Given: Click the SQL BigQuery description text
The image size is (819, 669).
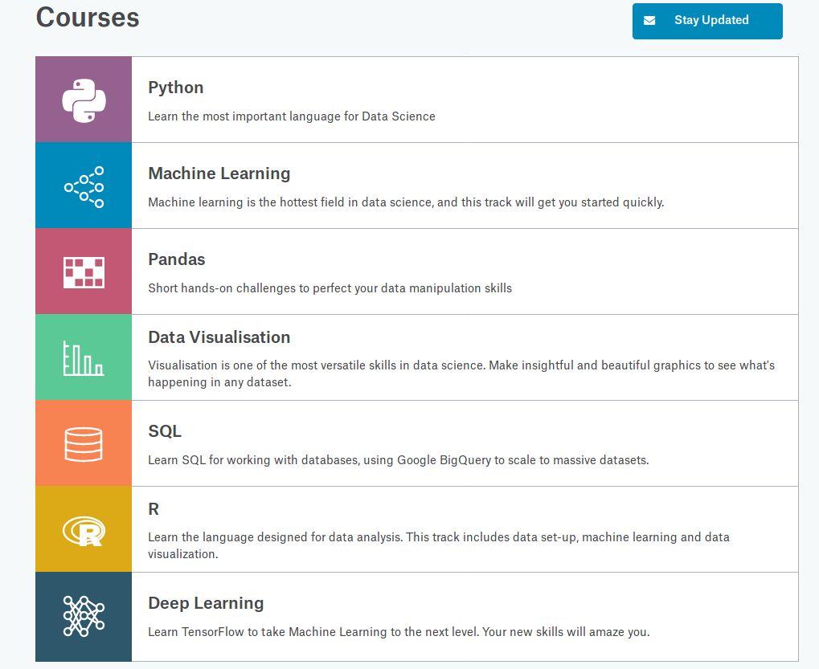Looking at the screenshot, I should 398,460.
